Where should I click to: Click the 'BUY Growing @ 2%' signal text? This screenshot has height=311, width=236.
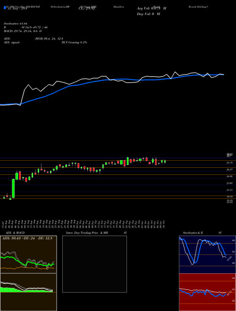pyautogui.click(x=74, y=42)
